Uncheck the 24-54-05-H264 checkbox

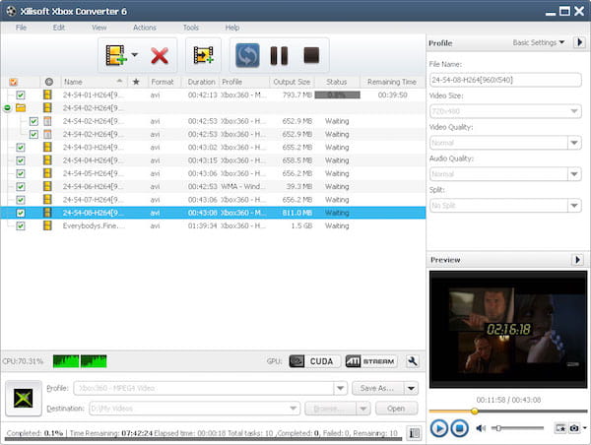21,173
